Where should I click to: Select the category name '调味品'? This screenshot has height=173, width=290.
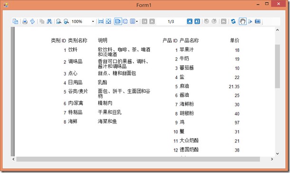coord(75,61)
